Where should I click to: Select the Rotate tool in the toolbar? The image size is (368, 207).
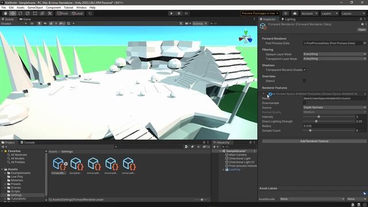click(x=20, y=13)
